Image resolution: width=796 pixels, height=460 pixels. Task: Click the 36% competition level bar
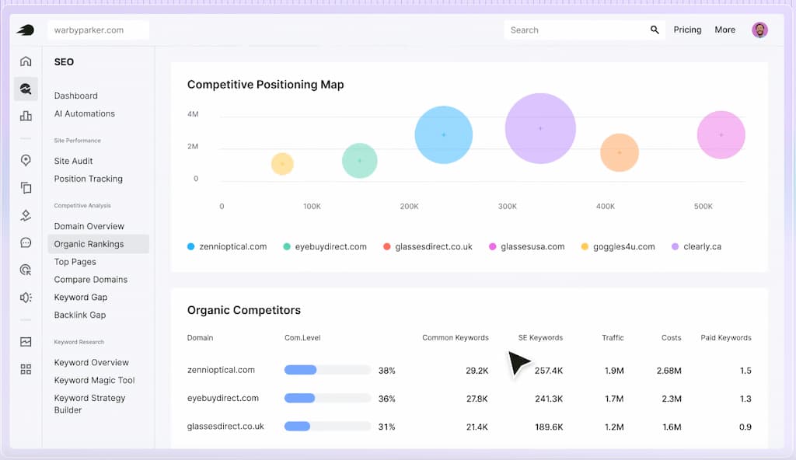pyautogui.click(x=327, y=398)
